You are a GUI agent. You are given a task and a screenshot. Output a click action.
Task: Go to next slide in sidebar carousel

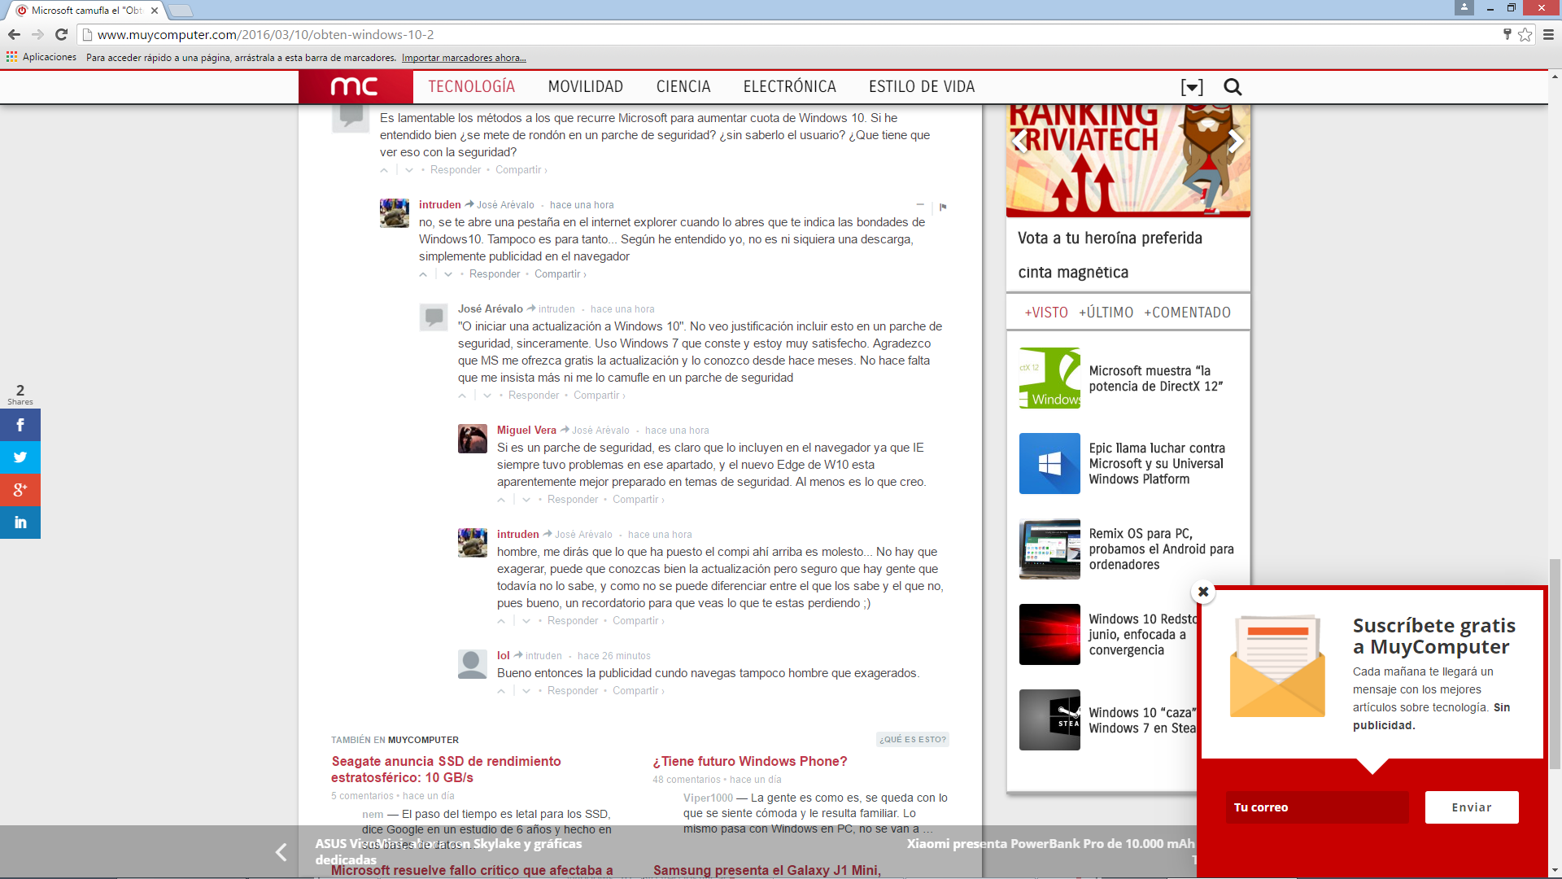(x=1236, y=142)
